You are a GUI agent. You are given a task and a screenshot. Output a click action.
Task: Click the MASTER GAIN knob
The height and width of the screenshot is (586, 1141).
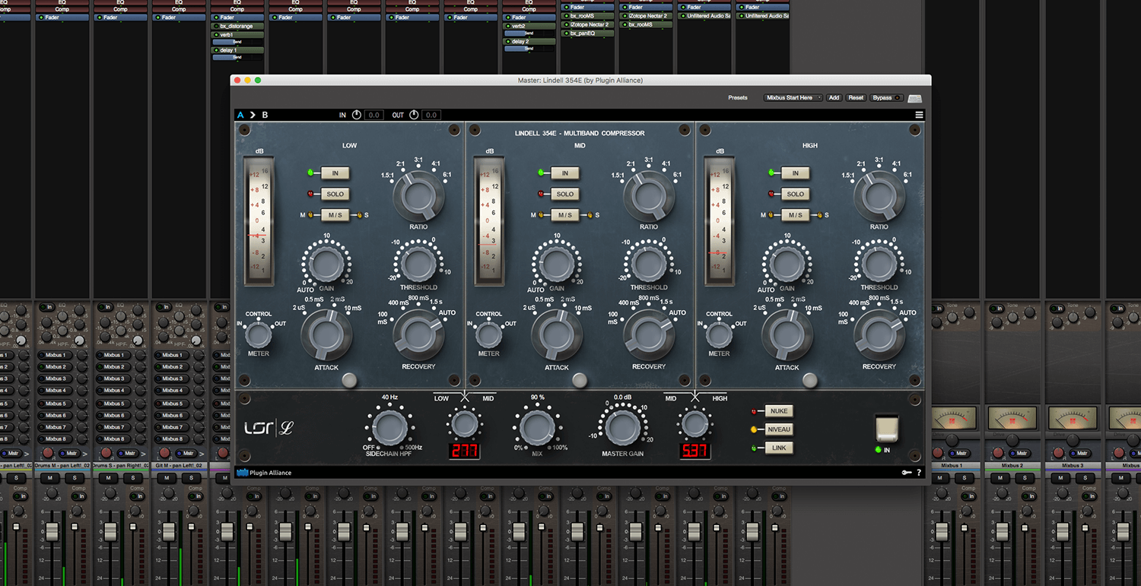click(x=623, y=427)
